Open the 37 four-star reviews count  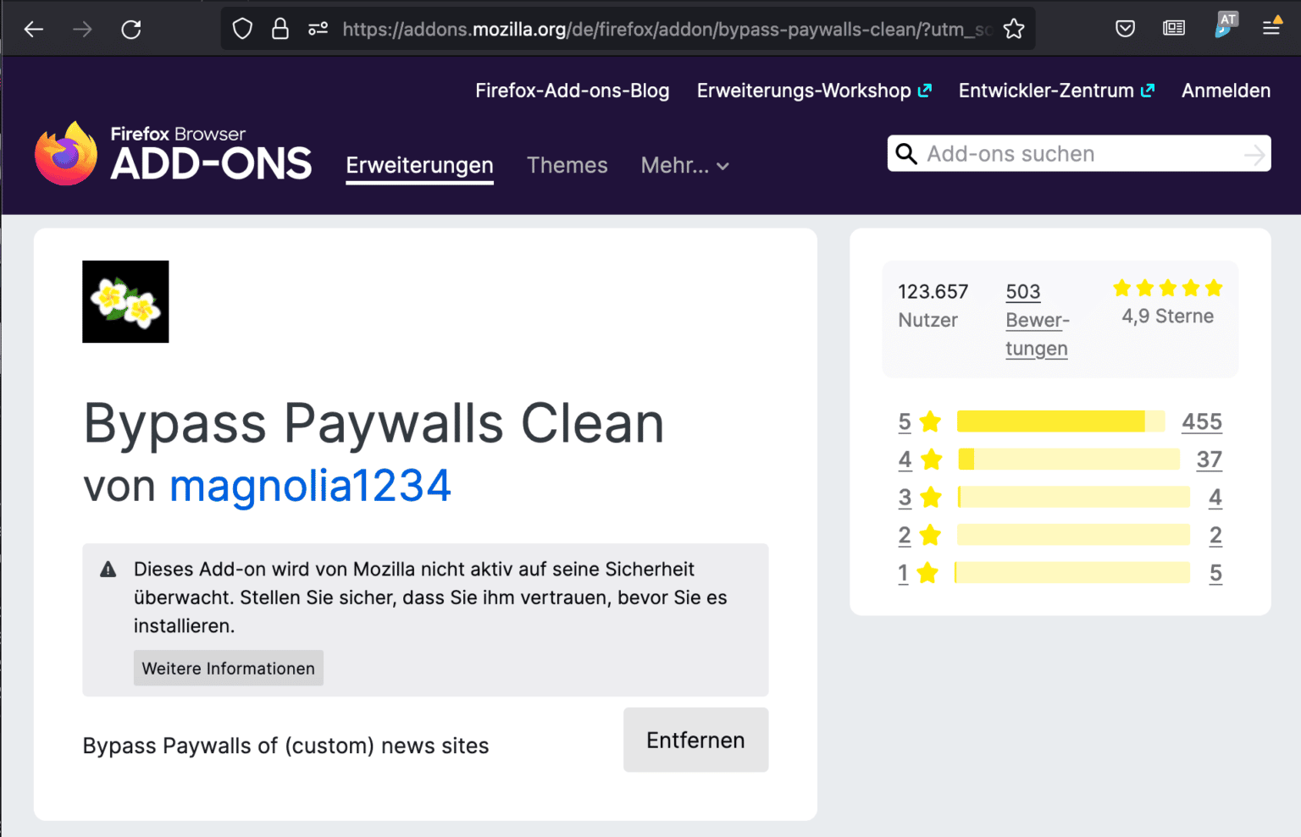[x=1210, y=460]
